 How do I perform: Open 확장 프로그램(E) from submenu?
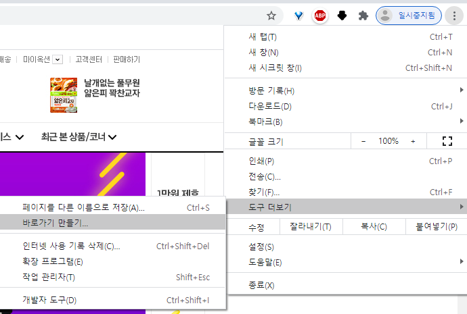coord(112,261)
